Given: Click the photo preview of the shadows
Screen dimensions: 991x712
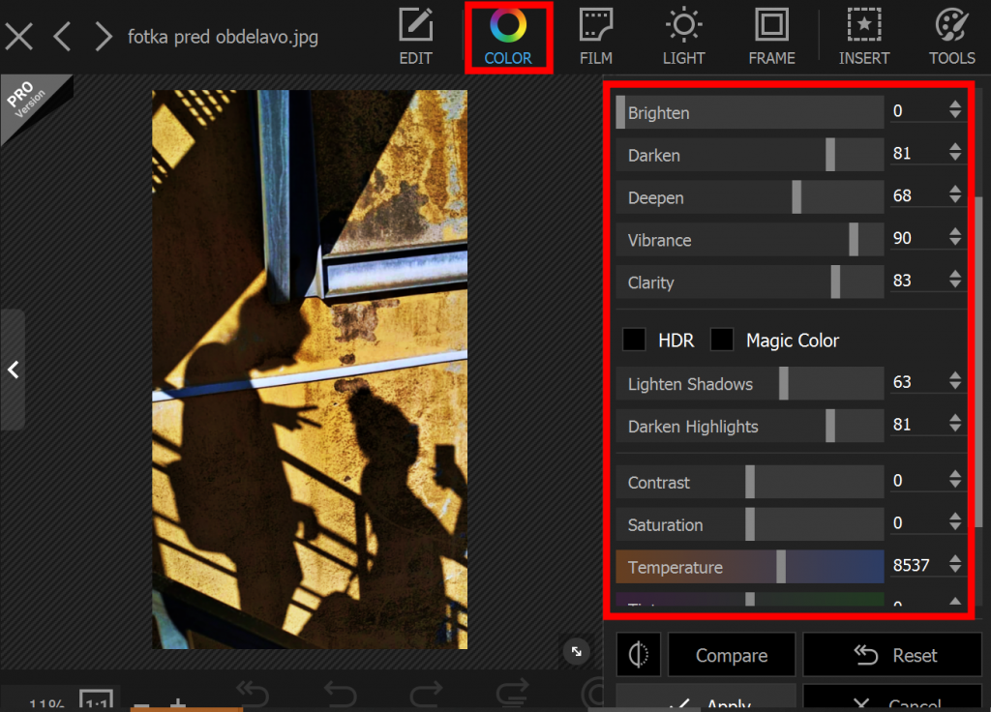Looking at the screenshot, I should (310, 370).
